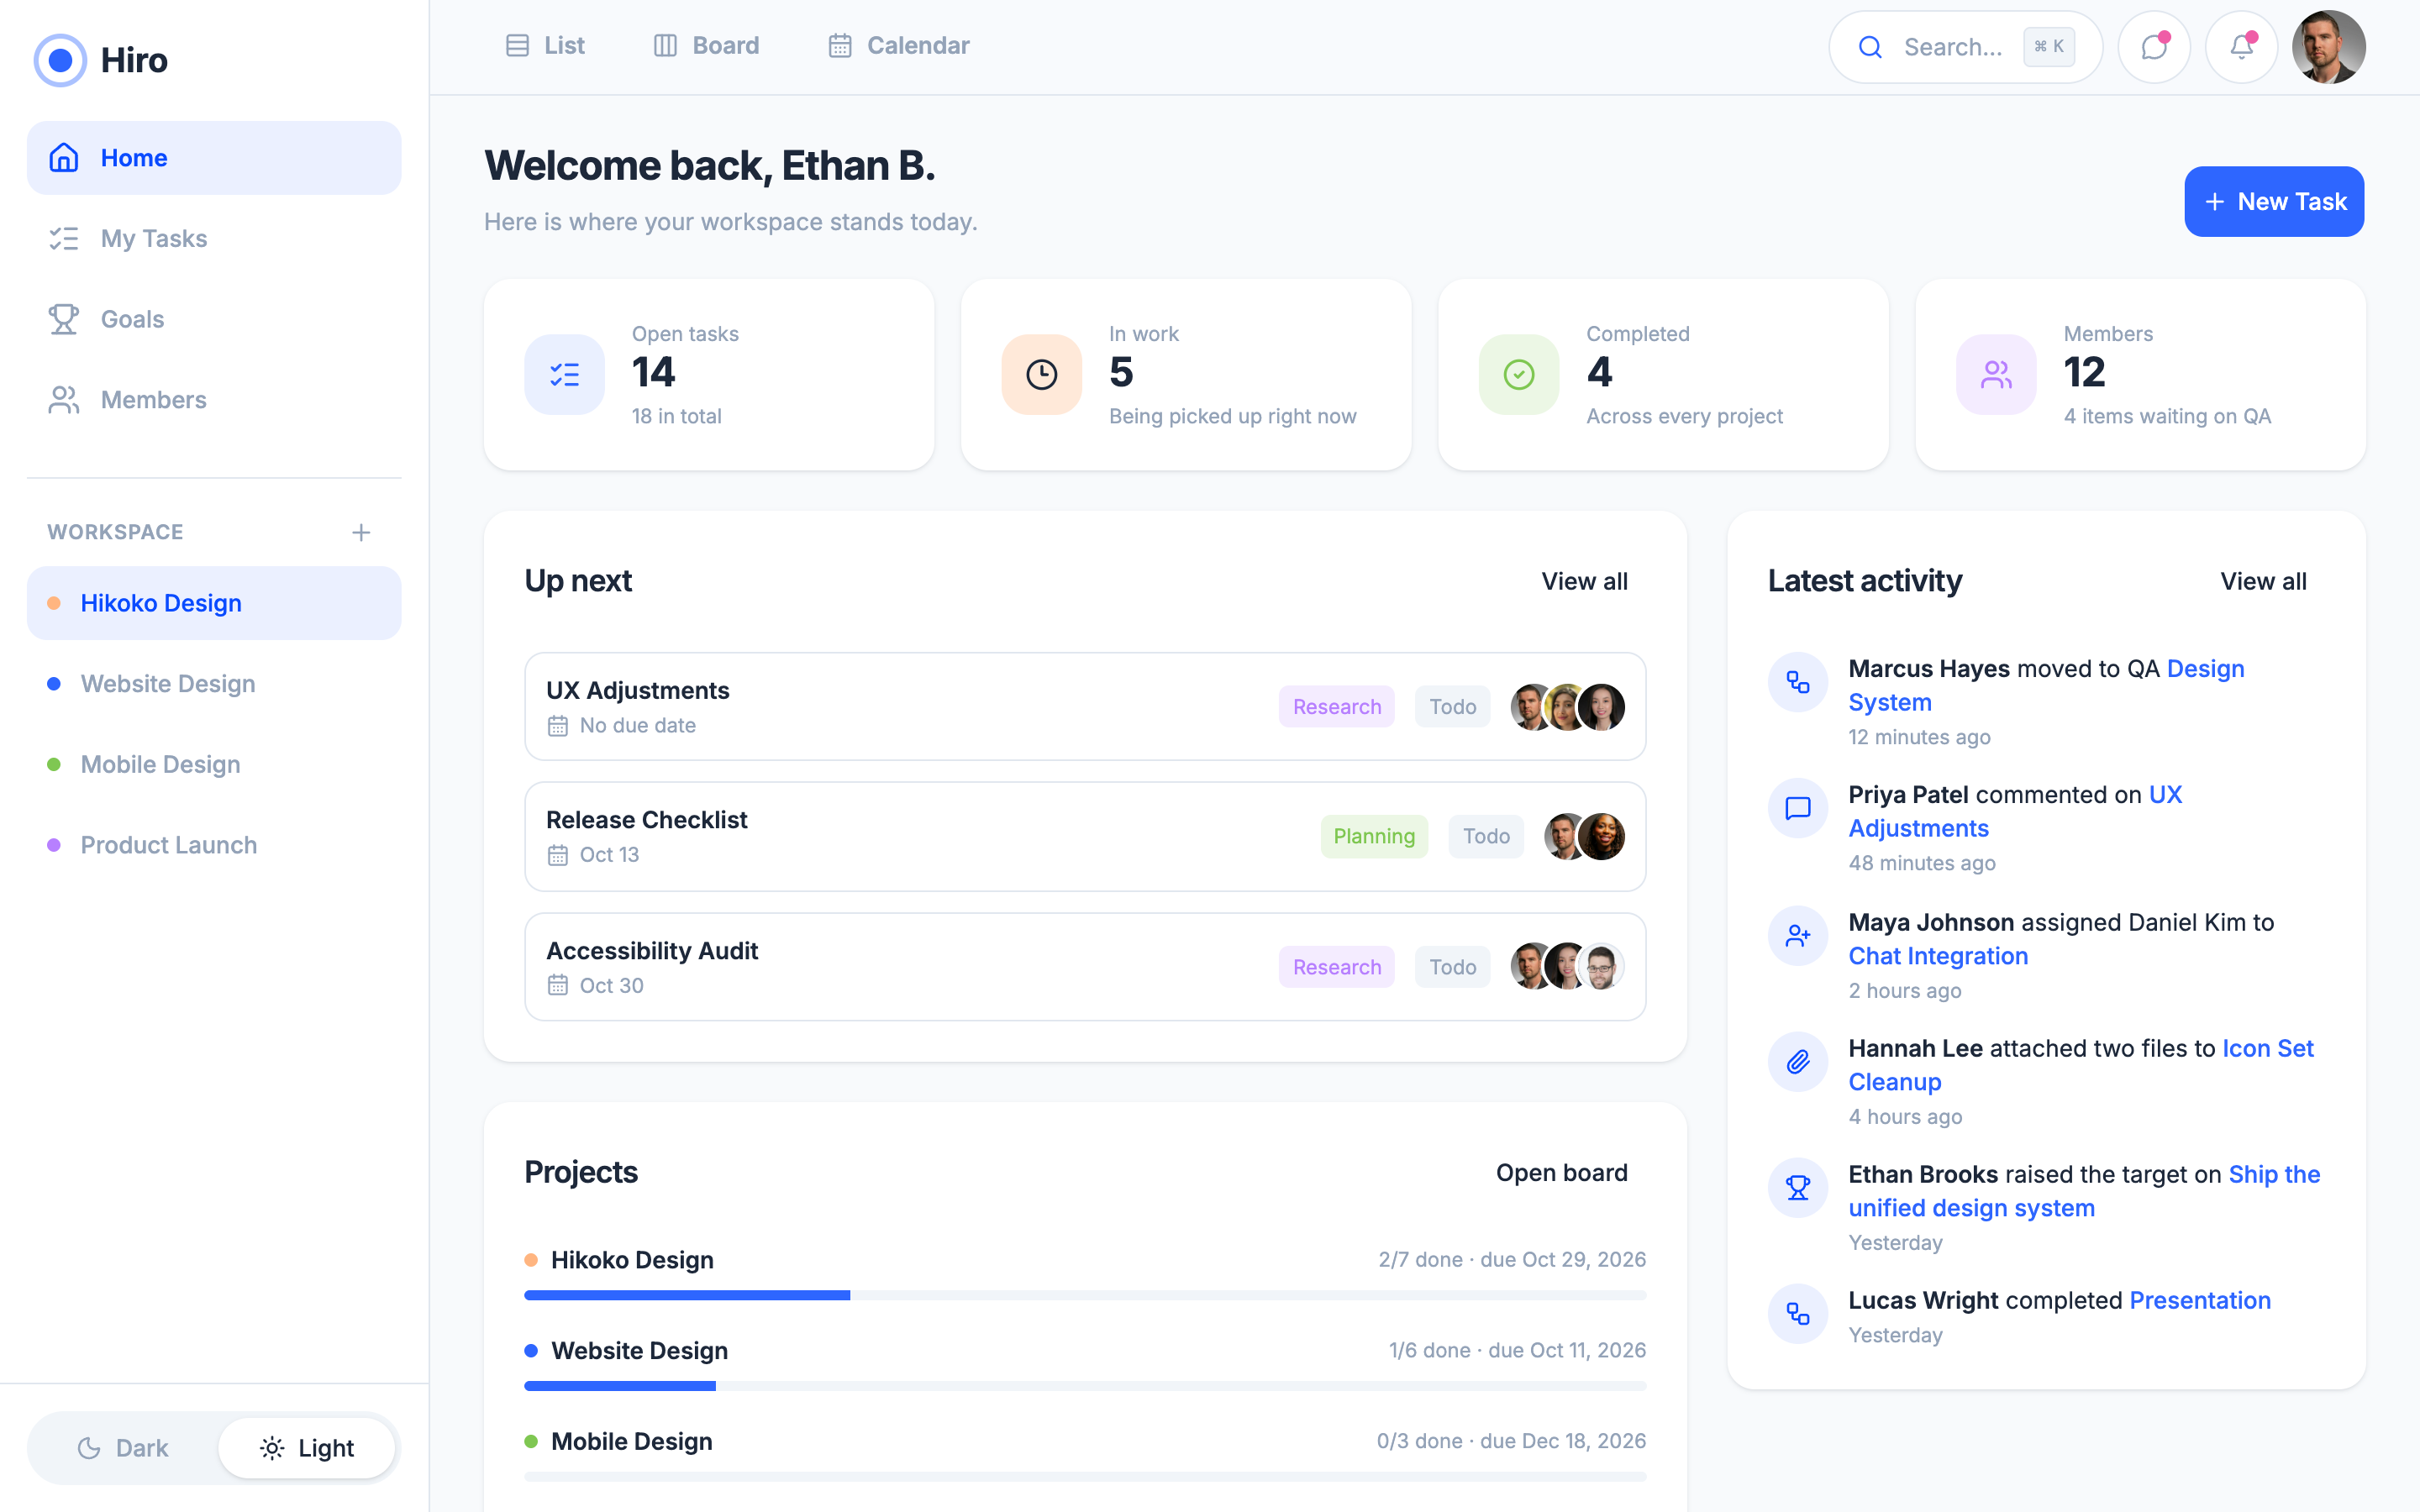Click the Ethan Brooks trophy icon
The image size is (2420, 1512).
(1798, 1188)
